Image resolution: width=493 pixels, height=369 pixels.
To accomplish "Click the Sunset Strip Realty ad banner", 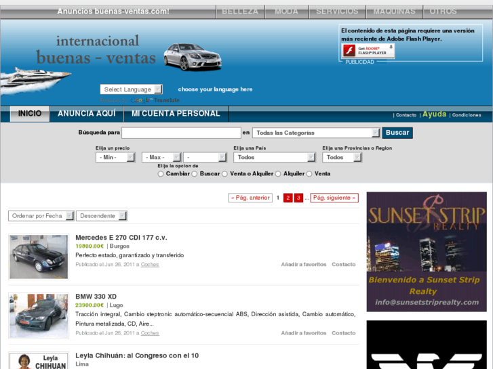I will pyautogui.click(x=427, y=252).
